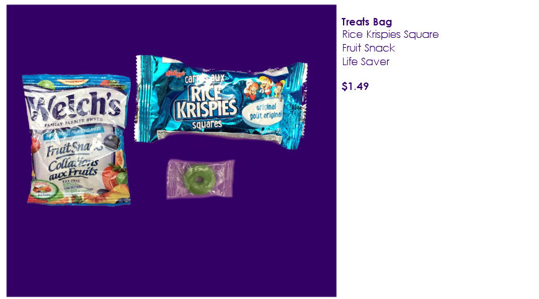Click the Treats Bag title
The height and width of the screenshot is (299, 539).
pos(367,22)
